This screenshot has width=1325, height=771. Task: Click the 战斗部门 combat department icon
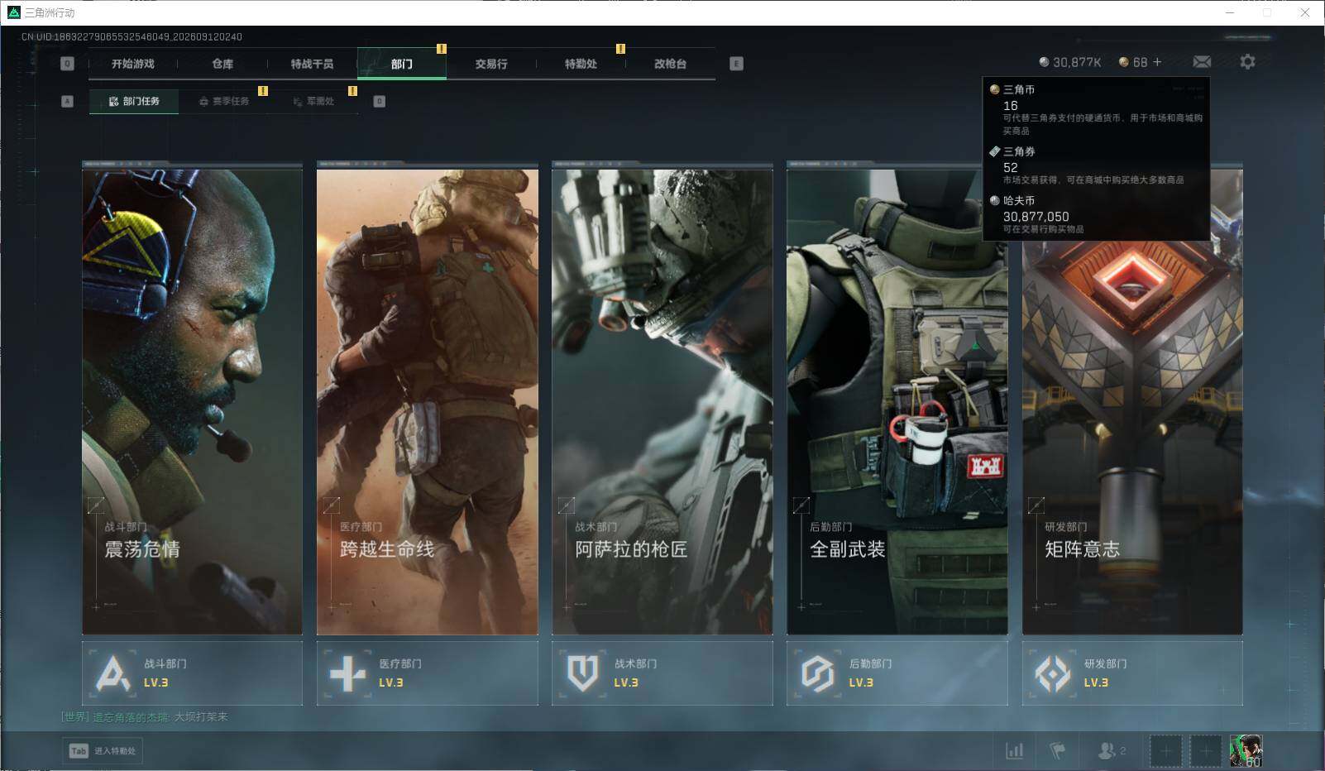(112, 673)
